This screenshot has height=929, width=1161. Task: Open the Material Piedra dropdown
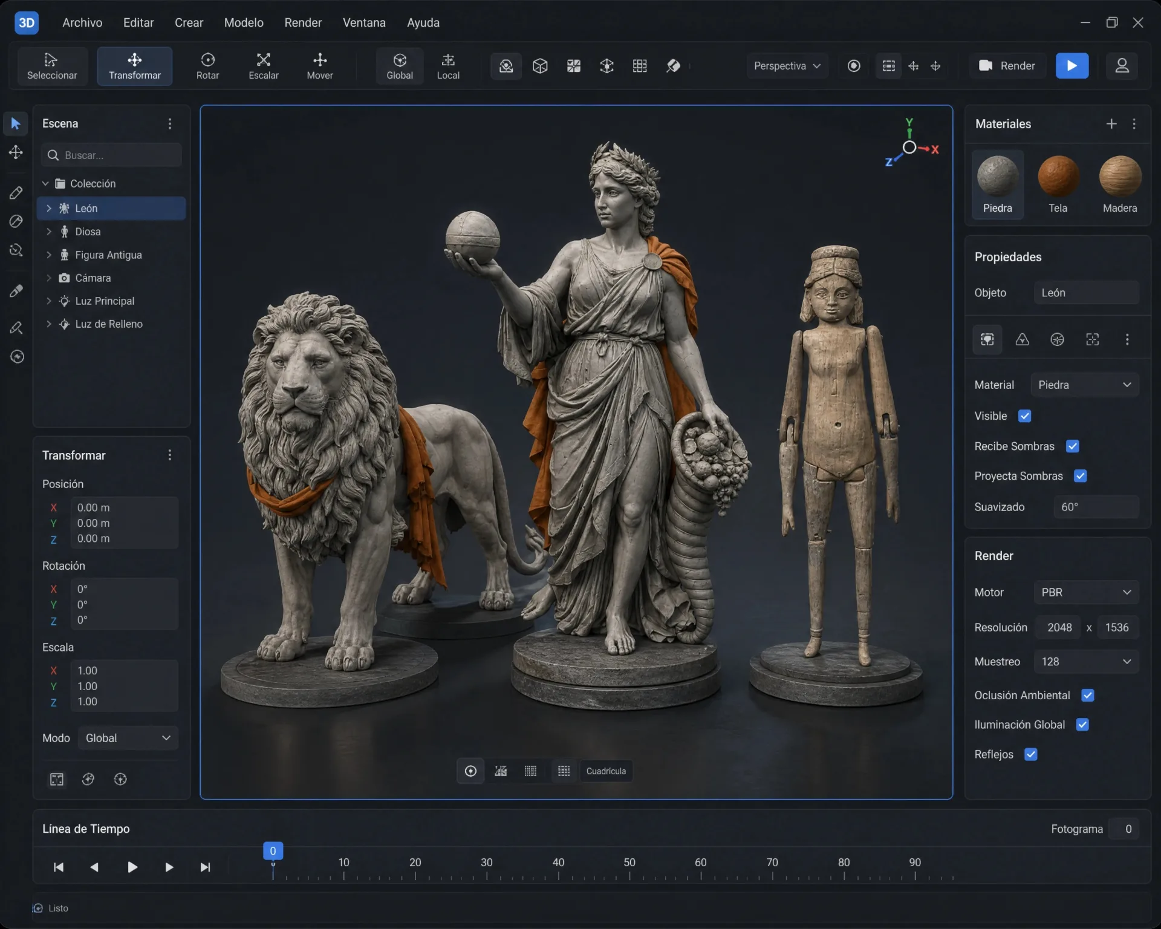point(1085,385)
